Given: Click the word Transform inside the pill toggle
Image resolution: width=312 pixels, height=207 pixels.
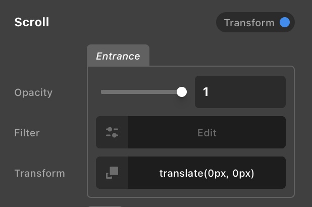Looking at the screenshot, I should pyautogui.click(x=249, y=23).
